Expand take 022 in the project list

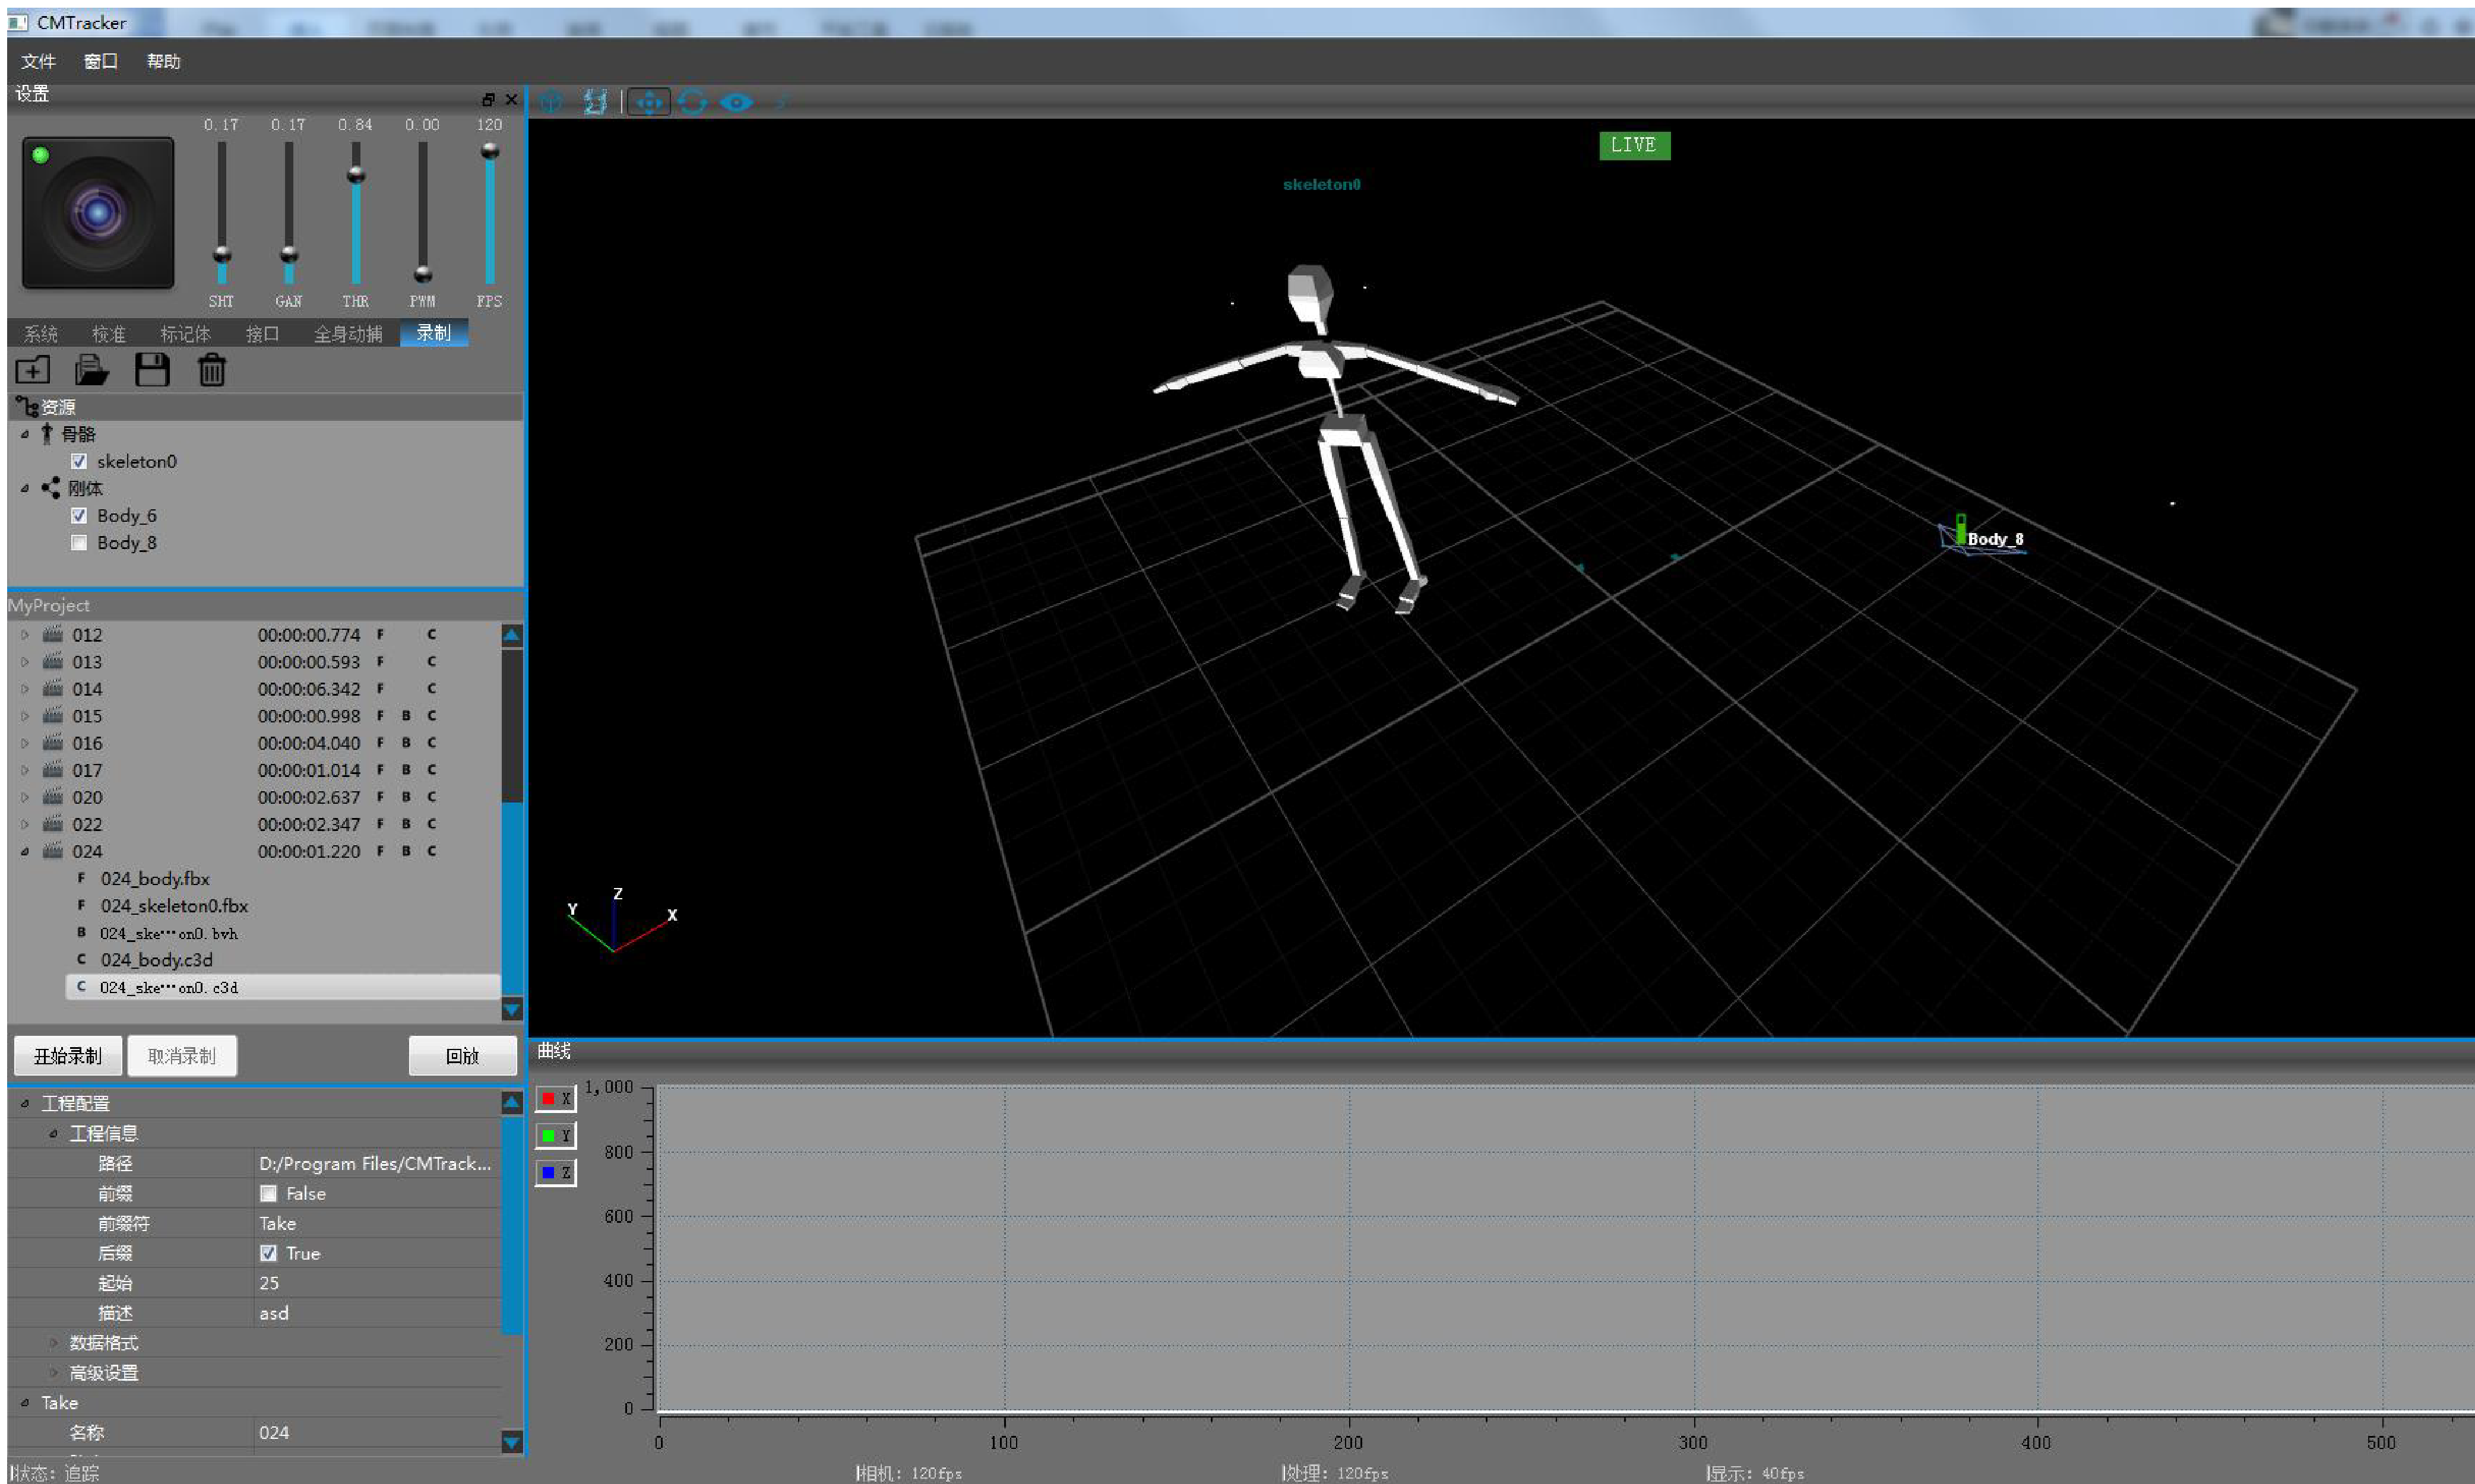[x=25, y=824]
